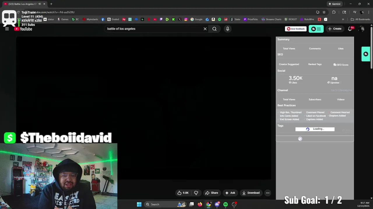This screenshot has height=209, width=373.
Task: Toggle Captions Added check
Action: tap(314, 119)
